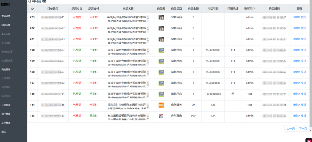Click 发货 for order 188

[303, 72]
